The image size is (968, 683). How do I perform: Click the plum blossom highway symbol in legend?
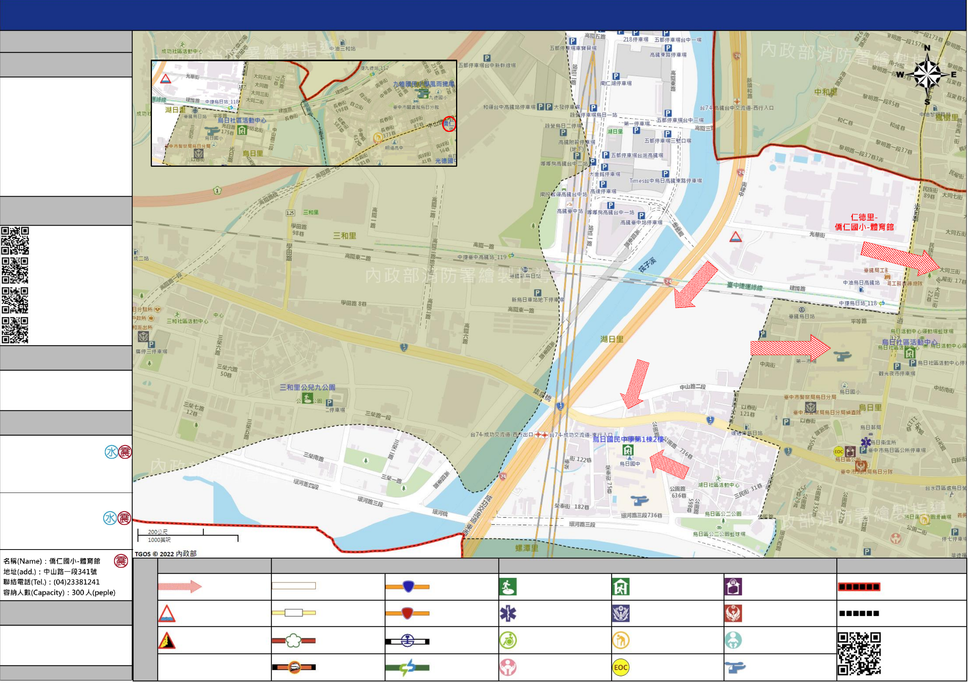click(x=294, y=641)
